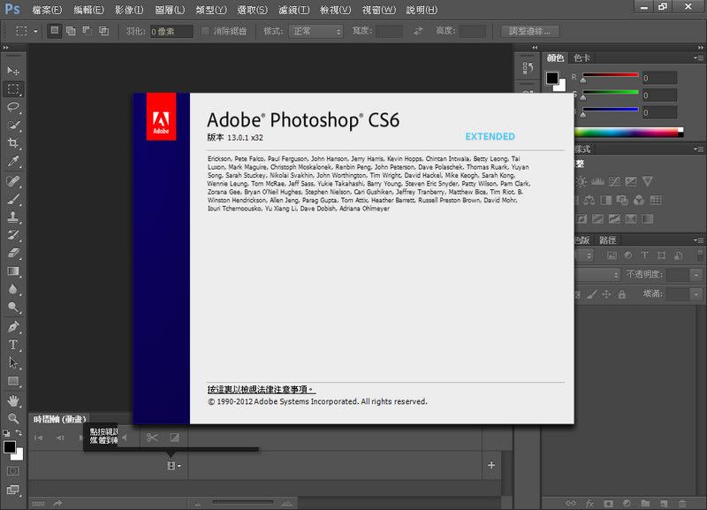707x510 pixels.
Task: Select the Quick Selection tool
Action: pos(13,125)
